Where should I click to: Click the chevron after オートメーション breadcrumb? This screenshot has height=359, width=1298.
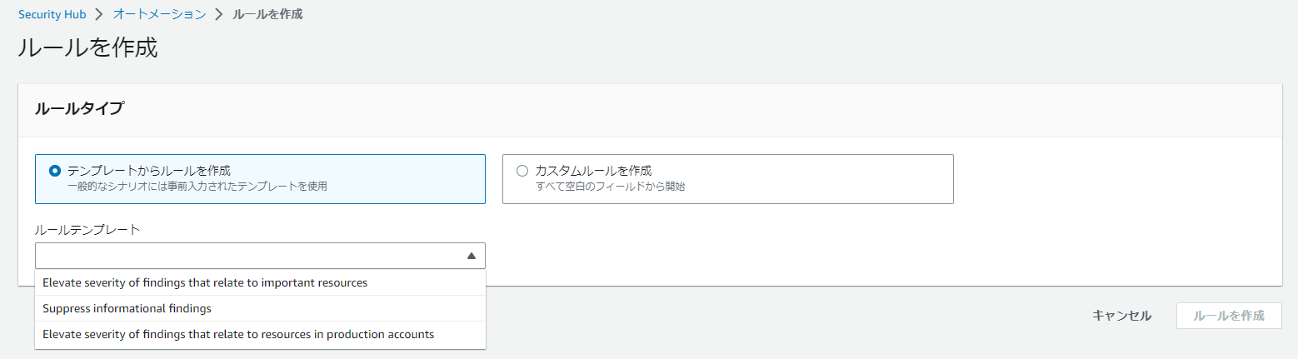pyautogui.click(x=219, y=14)
